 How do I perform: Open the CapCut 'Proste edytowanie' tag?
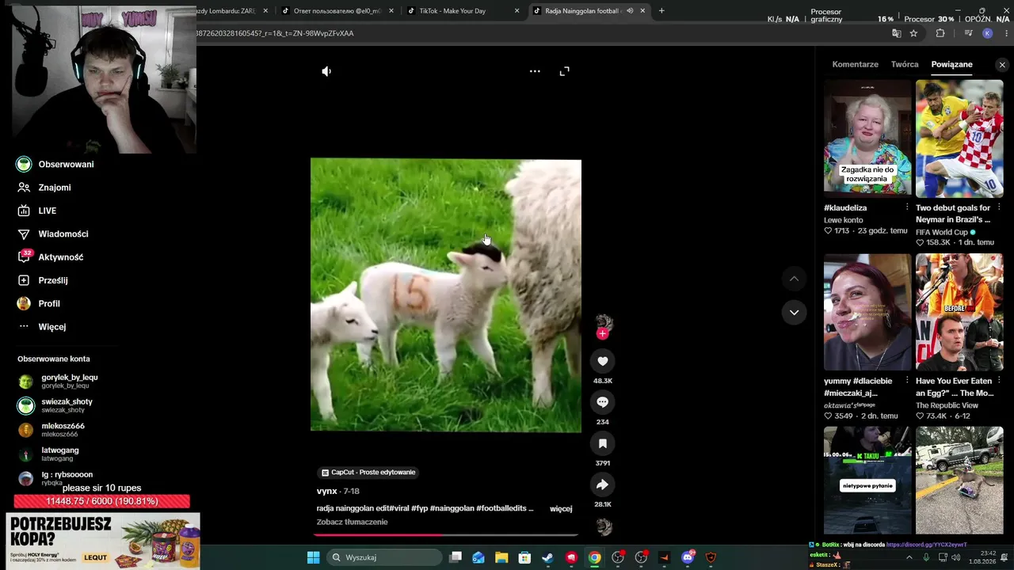(368, 473)
